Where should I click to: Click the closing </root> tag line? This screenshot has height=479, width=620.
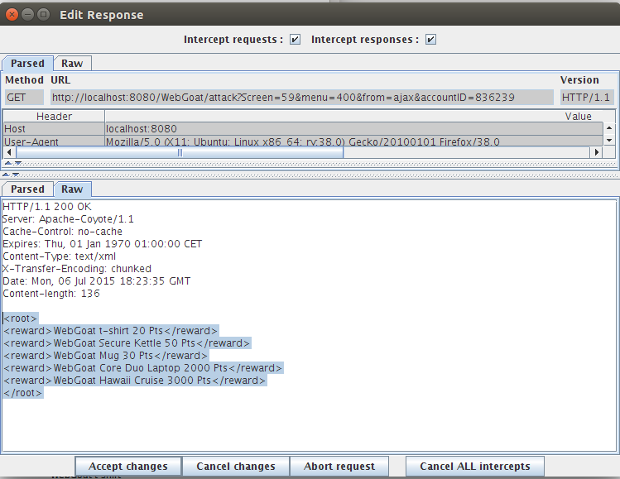22,393
